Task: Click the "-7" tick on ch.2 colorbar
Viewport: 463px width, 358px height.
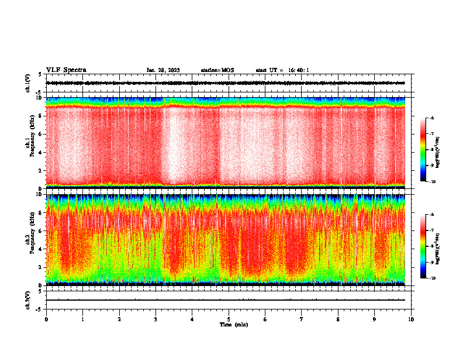Action: pyautogui.click(x=431, y=230)
